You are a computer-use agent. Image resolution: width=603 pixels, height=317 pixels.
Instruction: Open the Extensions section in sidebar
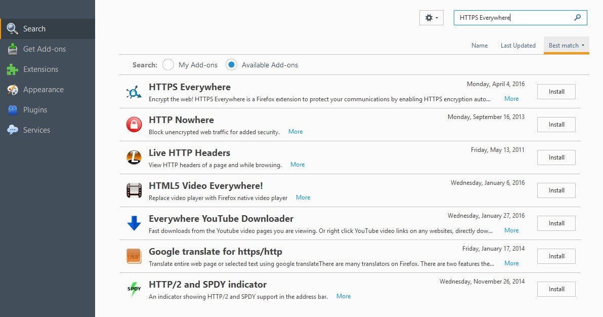coord(40,69)
